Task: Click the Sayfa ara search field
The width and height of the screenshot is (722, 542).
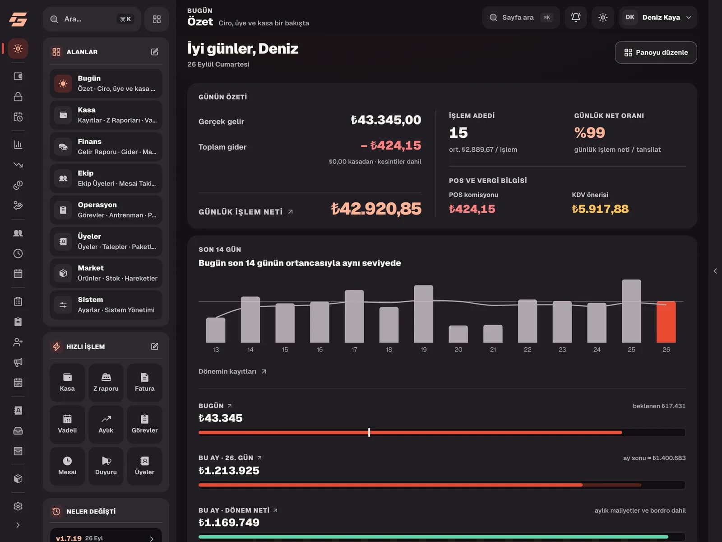Action: (521, 18)
